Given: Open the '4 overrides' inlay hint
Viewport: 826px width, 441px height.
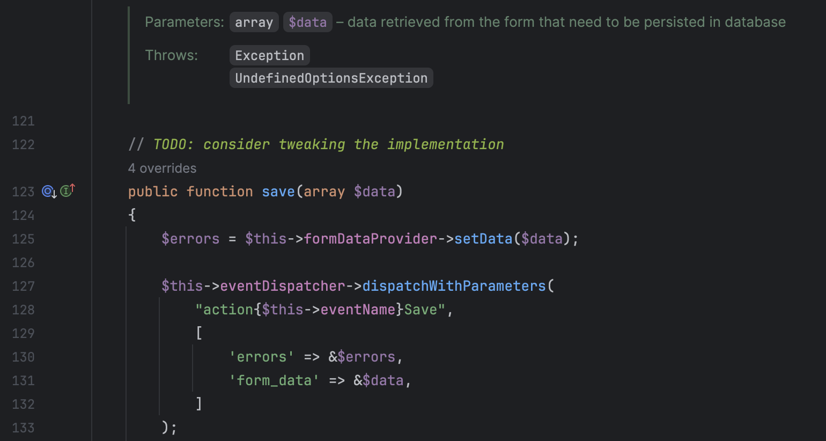Looking at the screenshot, I should [162, 168].
